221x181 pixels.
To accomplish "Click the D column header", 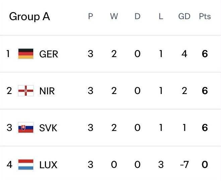I will [x=137, y=16].
